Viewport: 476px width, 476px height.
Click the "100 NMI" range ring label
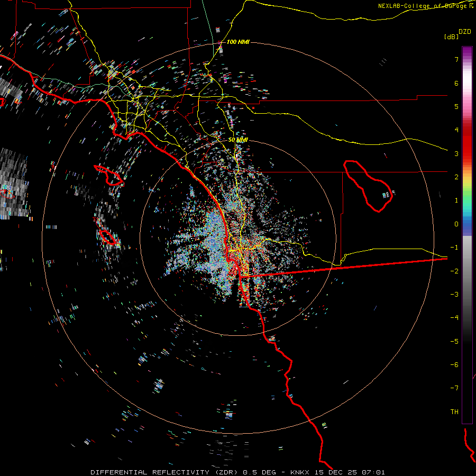tap(238, 42)
